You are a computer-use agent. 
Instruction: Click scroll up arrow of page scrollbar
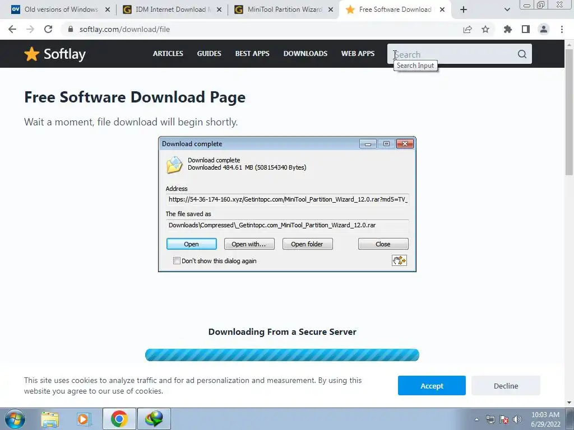(x=570, y=45)
